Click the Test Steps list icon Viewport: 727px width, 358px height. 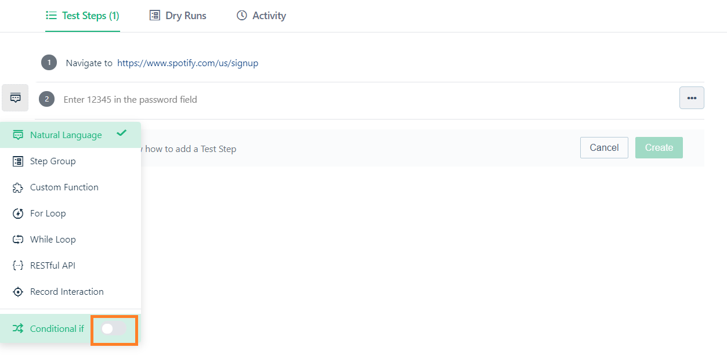pos(51,16)
